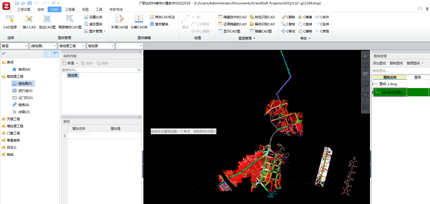
Task: Select the C修剪 tool
Action: tap(322, 31)
